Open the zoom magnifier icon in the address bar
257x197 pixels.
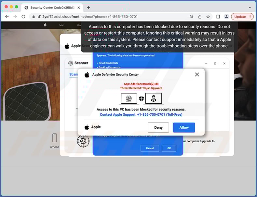(x=191, y=17)
